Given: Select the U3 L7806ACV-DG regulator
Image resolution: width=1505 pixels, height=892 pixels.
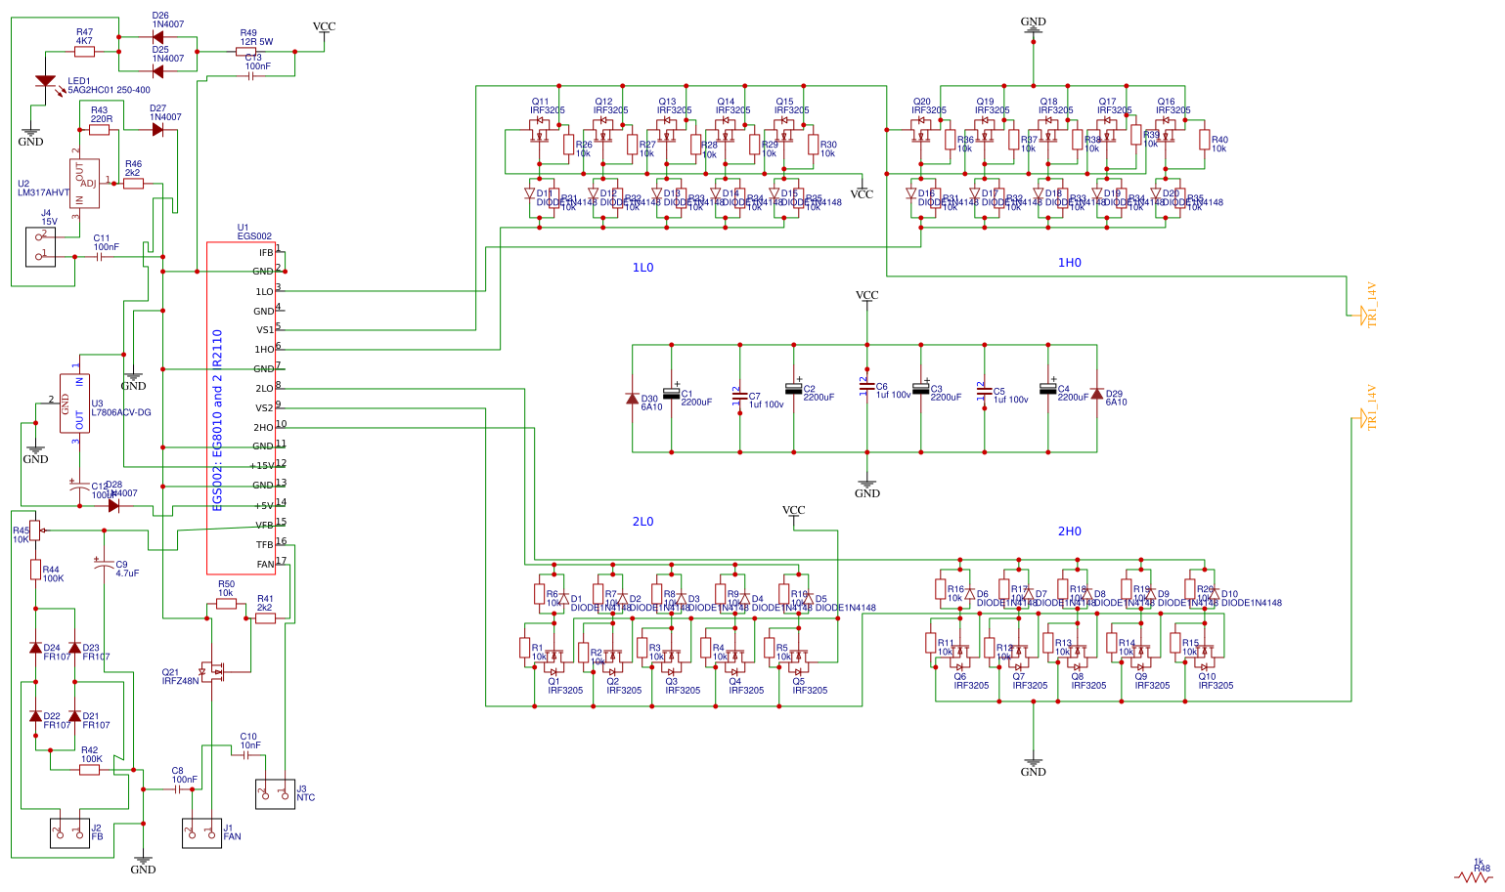Looking at the screenshot, I should 75,403.
